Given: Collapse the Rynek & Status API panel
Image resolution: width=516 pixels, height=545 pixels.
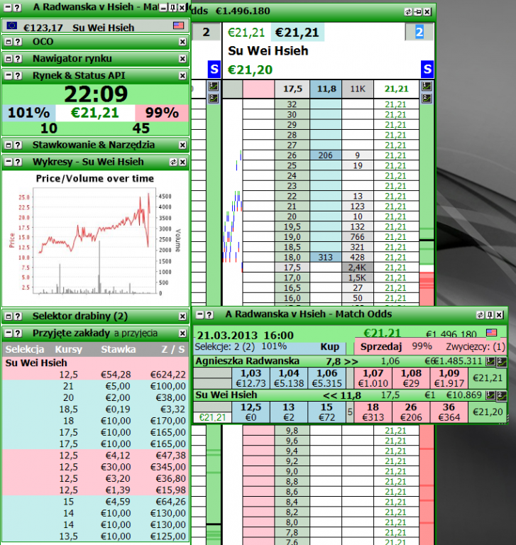Looking at the screenshot, I should click(x=9, y=76).
